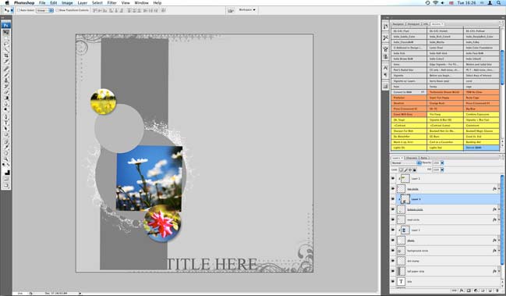Open the Opacity slider dropdown
506x296 pixels.
[x=442, y=163]
